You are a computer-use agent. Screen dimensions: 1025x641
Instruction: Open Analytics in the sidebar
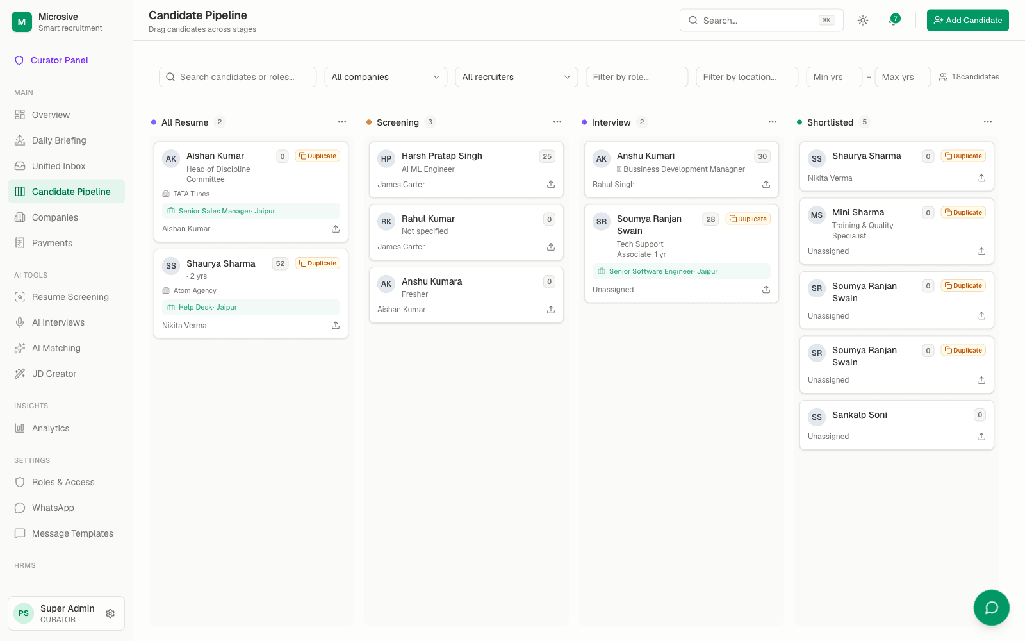click(67, 428)
